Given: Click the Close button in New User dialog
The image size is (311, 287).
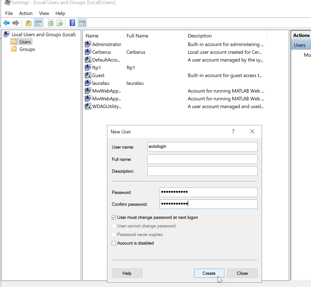Looking at the screenshot, I should [242, 273].
